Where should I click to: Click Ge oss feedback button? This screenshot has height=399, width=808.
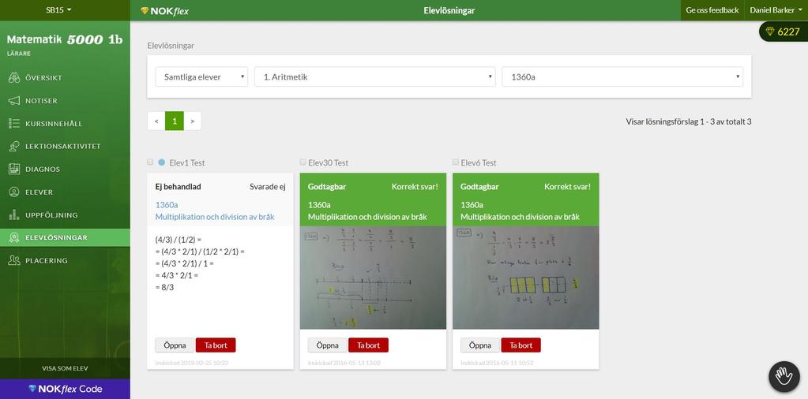point(712,10)
